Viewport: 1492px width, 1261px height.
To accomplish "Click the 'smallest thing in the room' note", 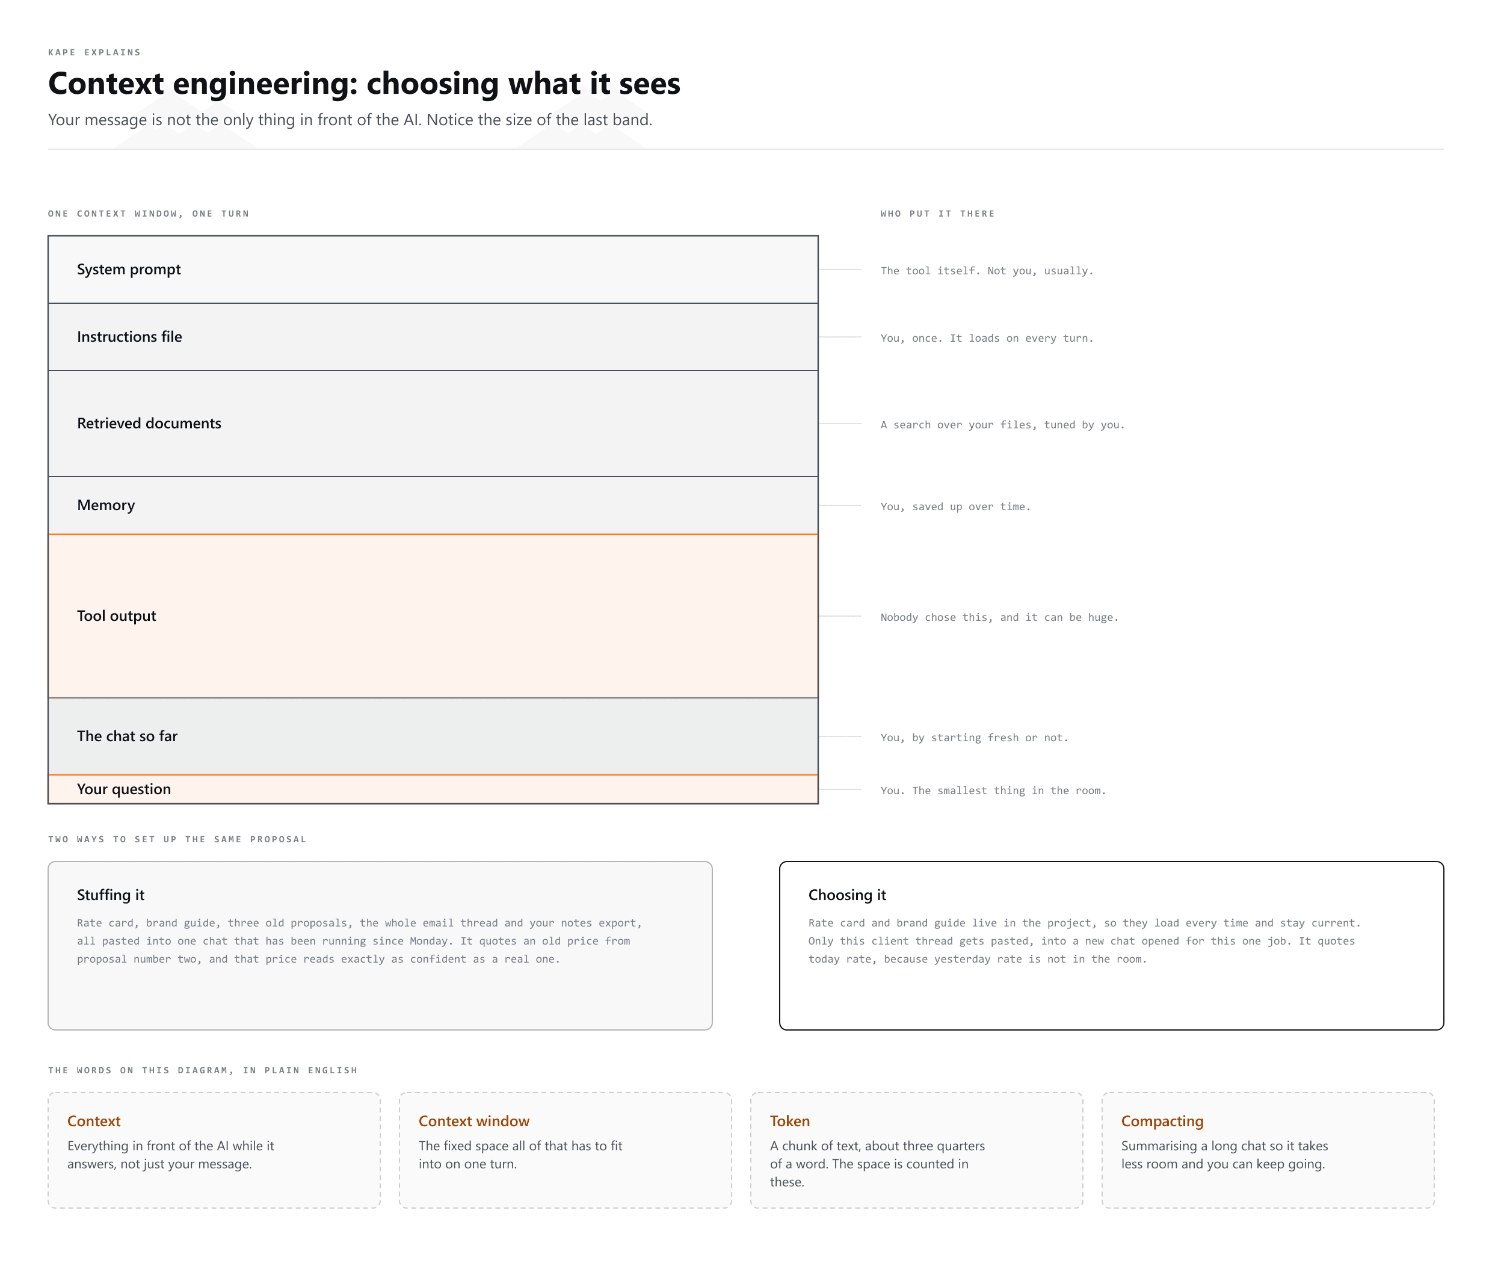I will [x=993, y=790].
